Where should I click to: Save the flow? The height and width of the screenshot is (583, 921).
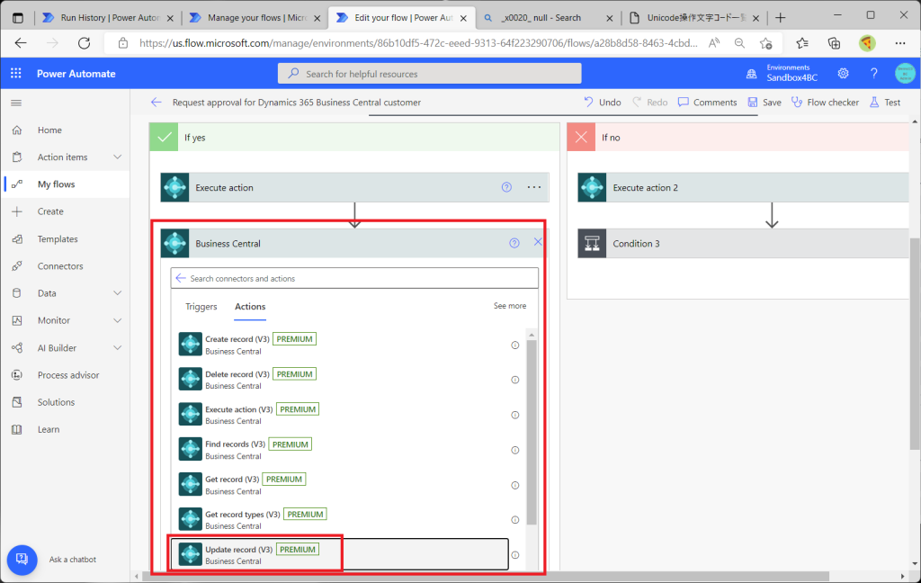pyautogui.click(x=765, y=103)
